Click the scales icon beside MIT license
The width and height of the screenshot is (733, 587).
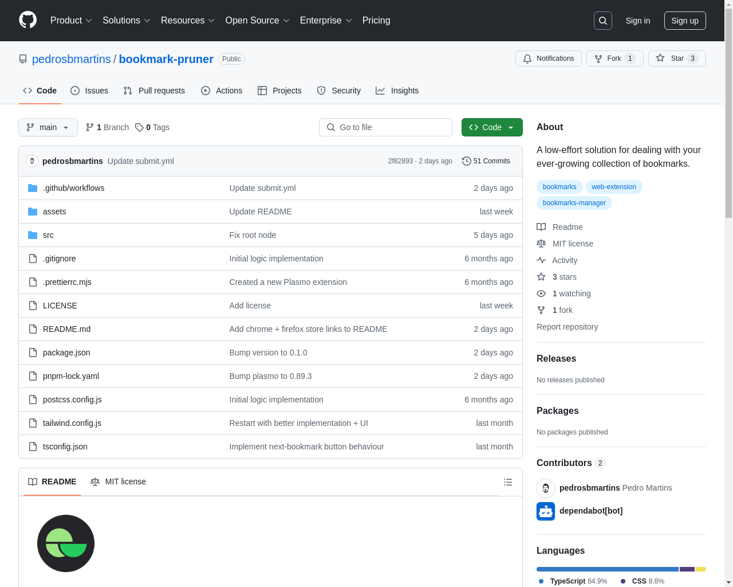[541, 244]
